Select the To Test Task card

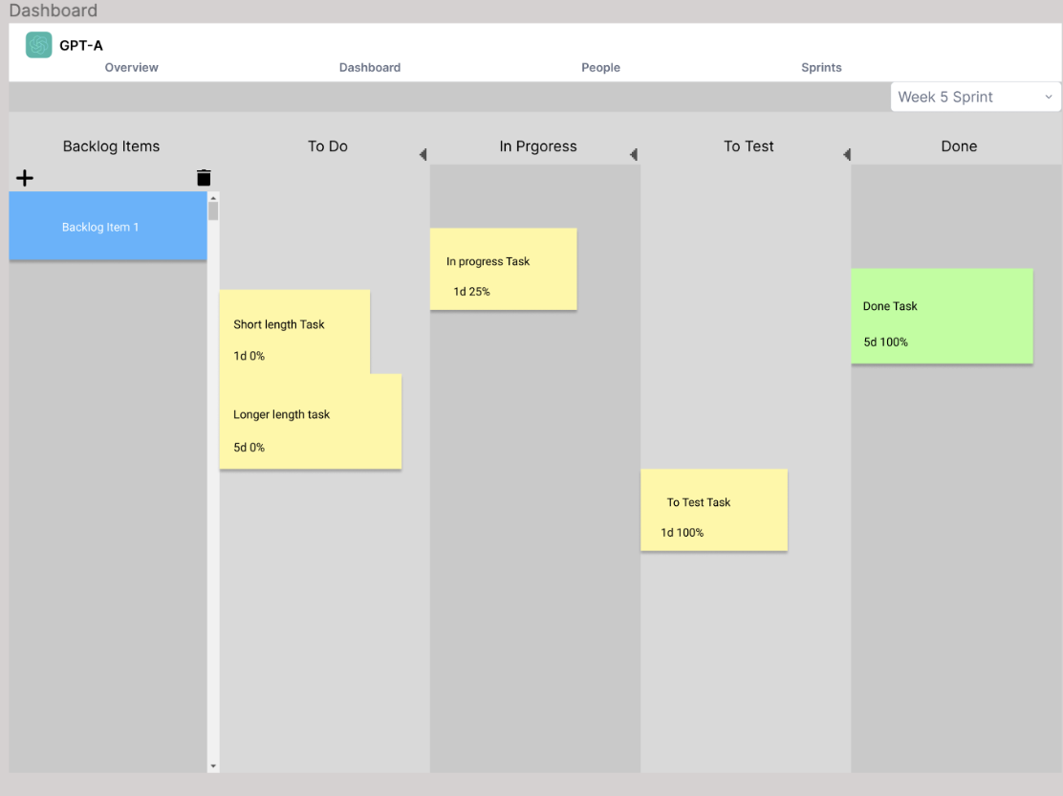click(713, 510)
